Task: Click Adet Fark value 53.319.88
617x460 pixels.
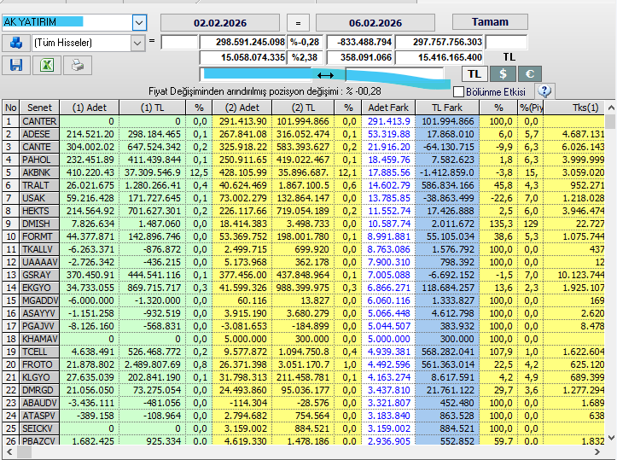Action: pyautogui.click(x=388, y=134)
